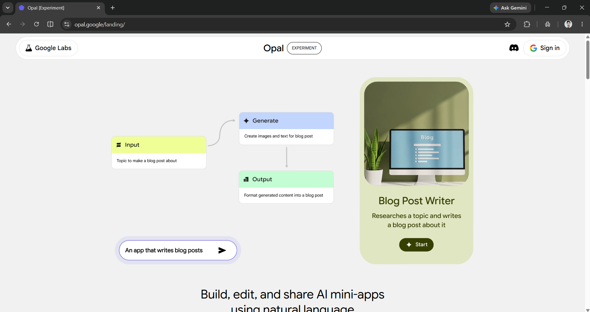
Task: Click the Ask Gemini sparkle icon
Action: click(x=496, y=8)
